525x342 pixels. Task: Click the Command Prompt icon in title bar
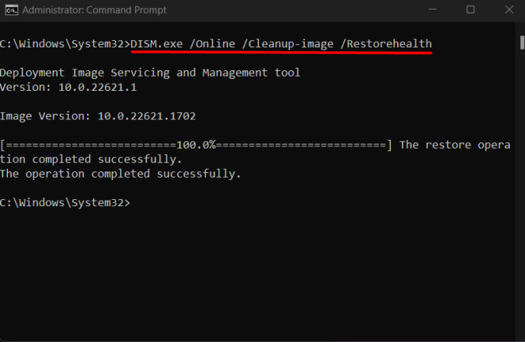pos(9,9)
